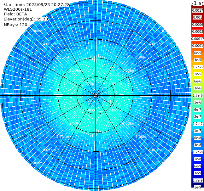Image resolution: width=204 pixels, height=191 pixels.
Task: Click the 6e-7 colorbar label
Action: [x=198, y=110]
